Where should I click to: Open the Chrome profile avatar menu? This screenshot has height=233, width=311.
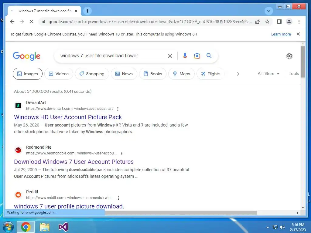289,22
